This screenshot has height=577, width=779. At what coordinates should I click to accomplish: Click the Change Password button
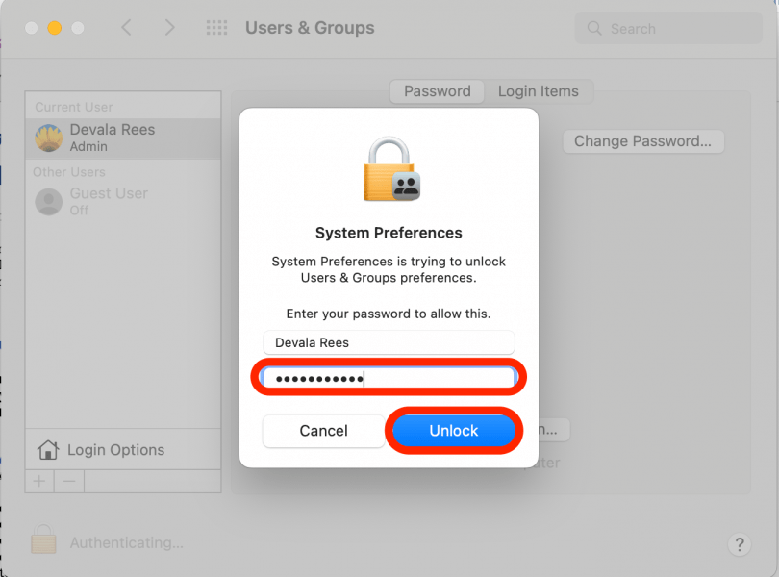tap(642, 141)
